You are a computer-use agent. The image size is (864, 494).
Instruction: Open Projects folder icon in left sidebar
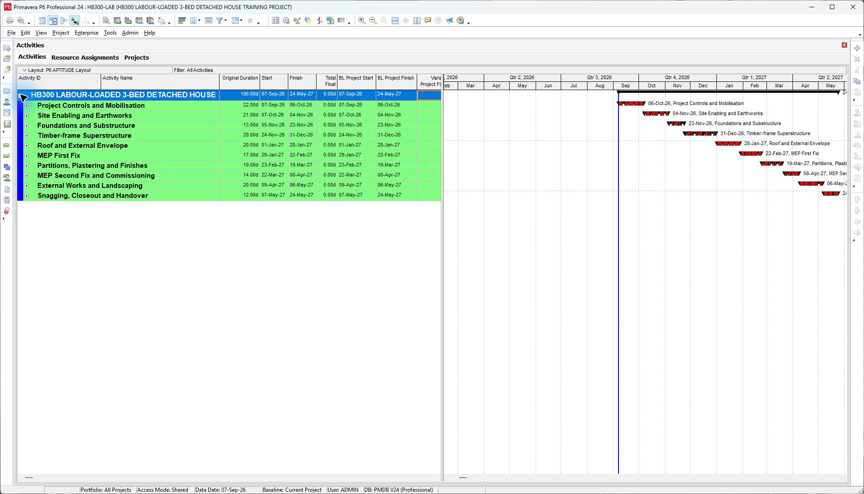[7, 91]
